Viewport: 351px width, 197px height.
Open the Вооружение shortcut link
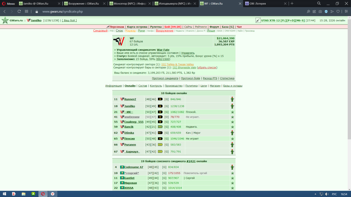(x=165, y=31)
